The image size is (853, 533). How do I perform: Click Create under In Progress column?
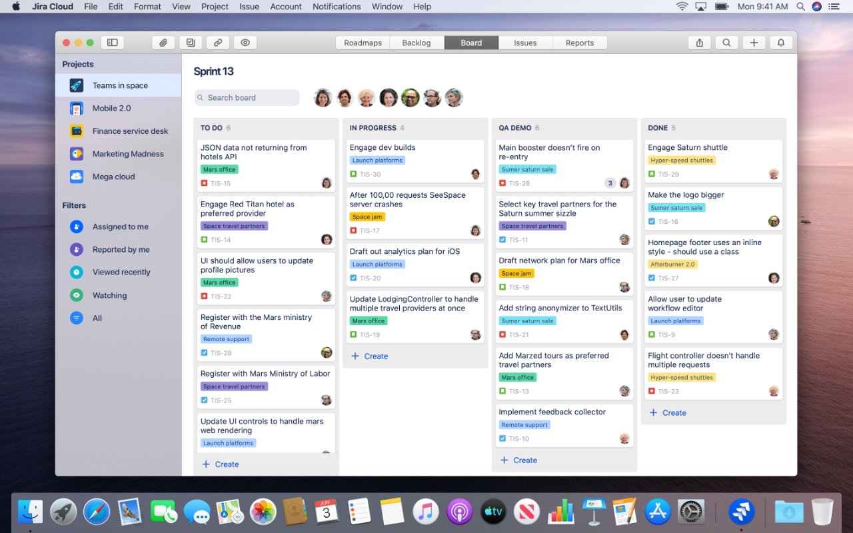point(370,356)
